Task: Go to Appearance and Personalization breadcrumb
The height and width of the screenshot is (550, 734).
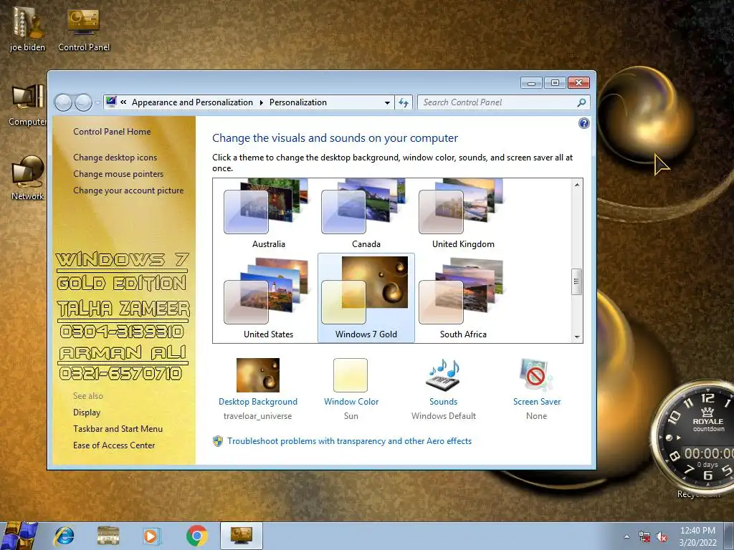Action: [x=192, y=102]
